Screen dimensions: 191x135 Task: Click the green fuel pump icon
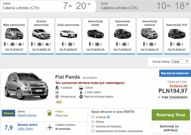click(50, 113)
